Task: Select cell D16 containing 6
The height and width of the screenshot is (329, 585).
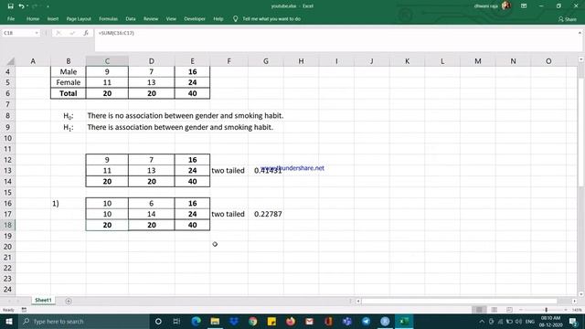Action: [x=152, y=203]
